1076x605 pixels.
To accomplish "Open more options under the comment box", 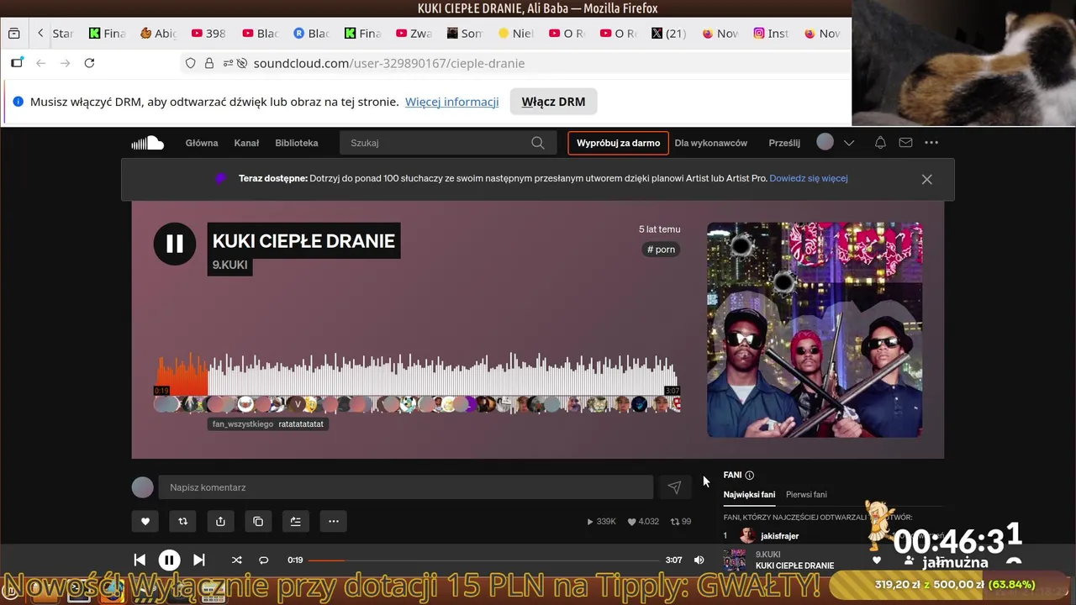I will (334, 521).
